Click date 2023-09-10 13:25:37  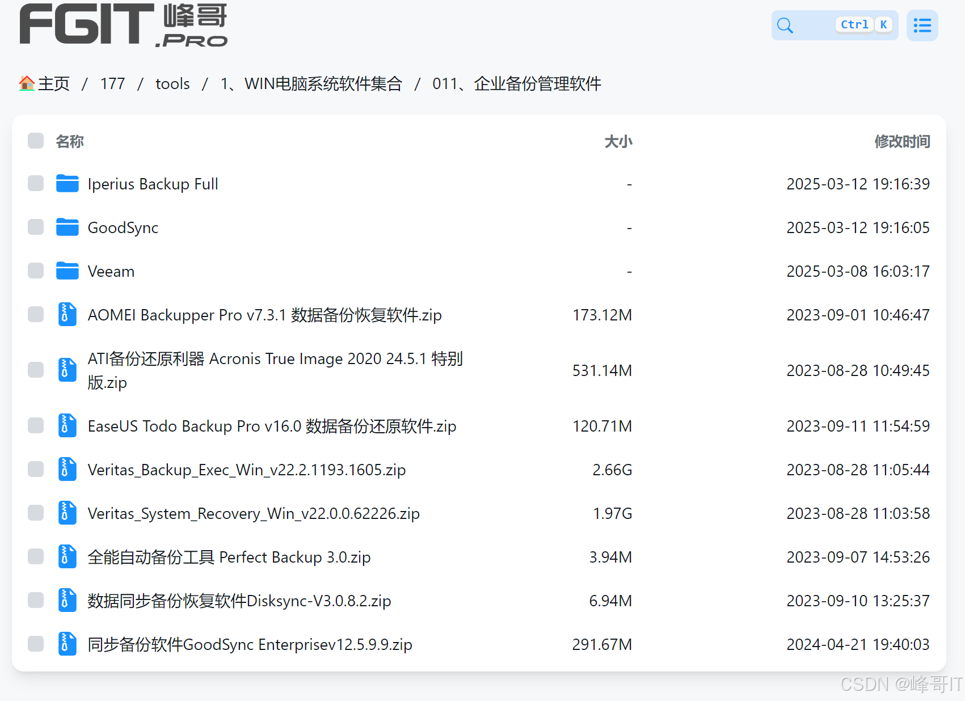[858, 601]
